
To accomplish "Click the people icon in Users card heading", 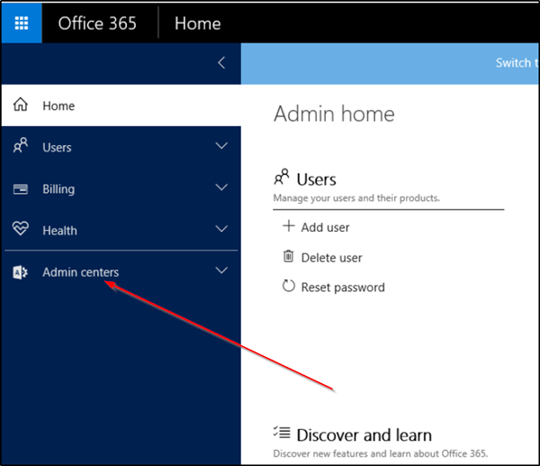I will click(282, 177).
